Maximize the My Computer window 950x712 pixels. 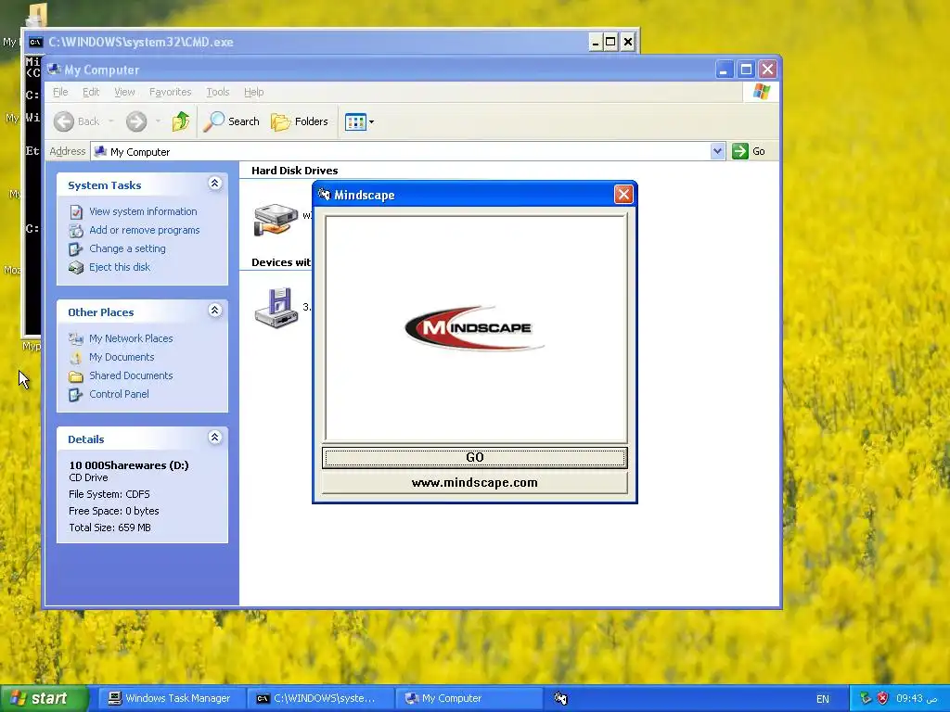[x=746, y=70]
